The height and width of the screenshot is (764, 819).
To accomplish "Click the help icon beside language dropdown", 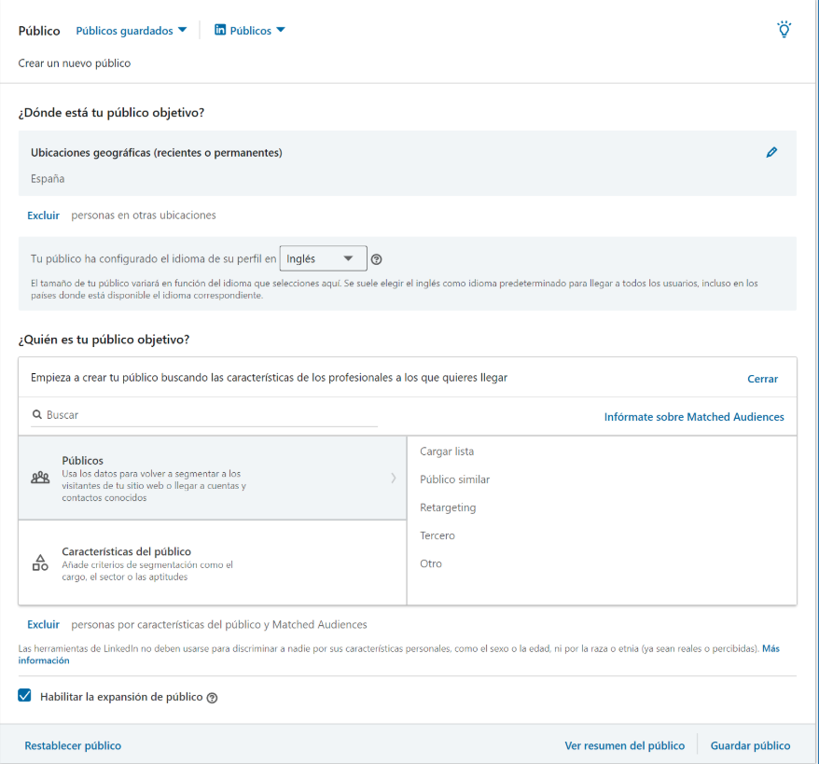I will 377,259.
